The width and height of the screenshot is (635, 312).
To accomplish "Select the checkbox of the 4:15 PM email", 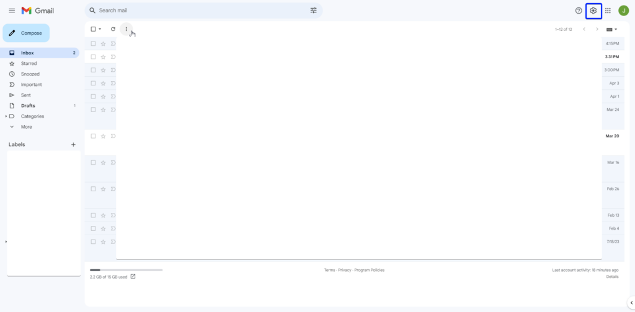I will [94, 44].
